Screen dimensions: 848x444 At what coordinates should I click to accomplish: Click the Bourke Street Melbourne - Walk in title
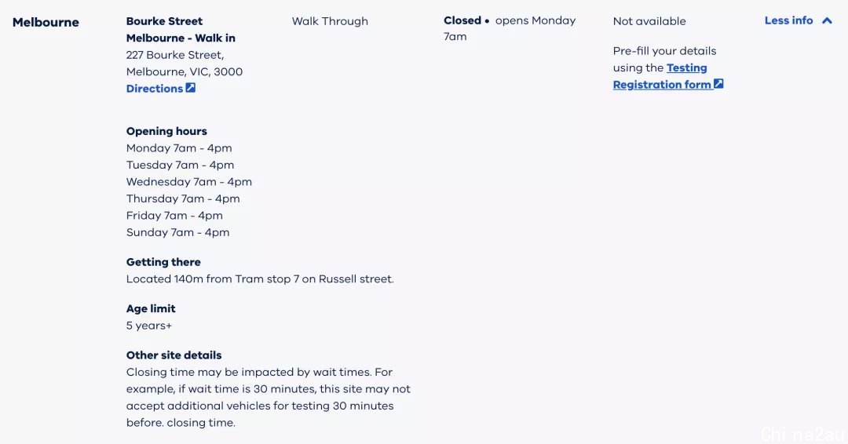pos(181,30)
